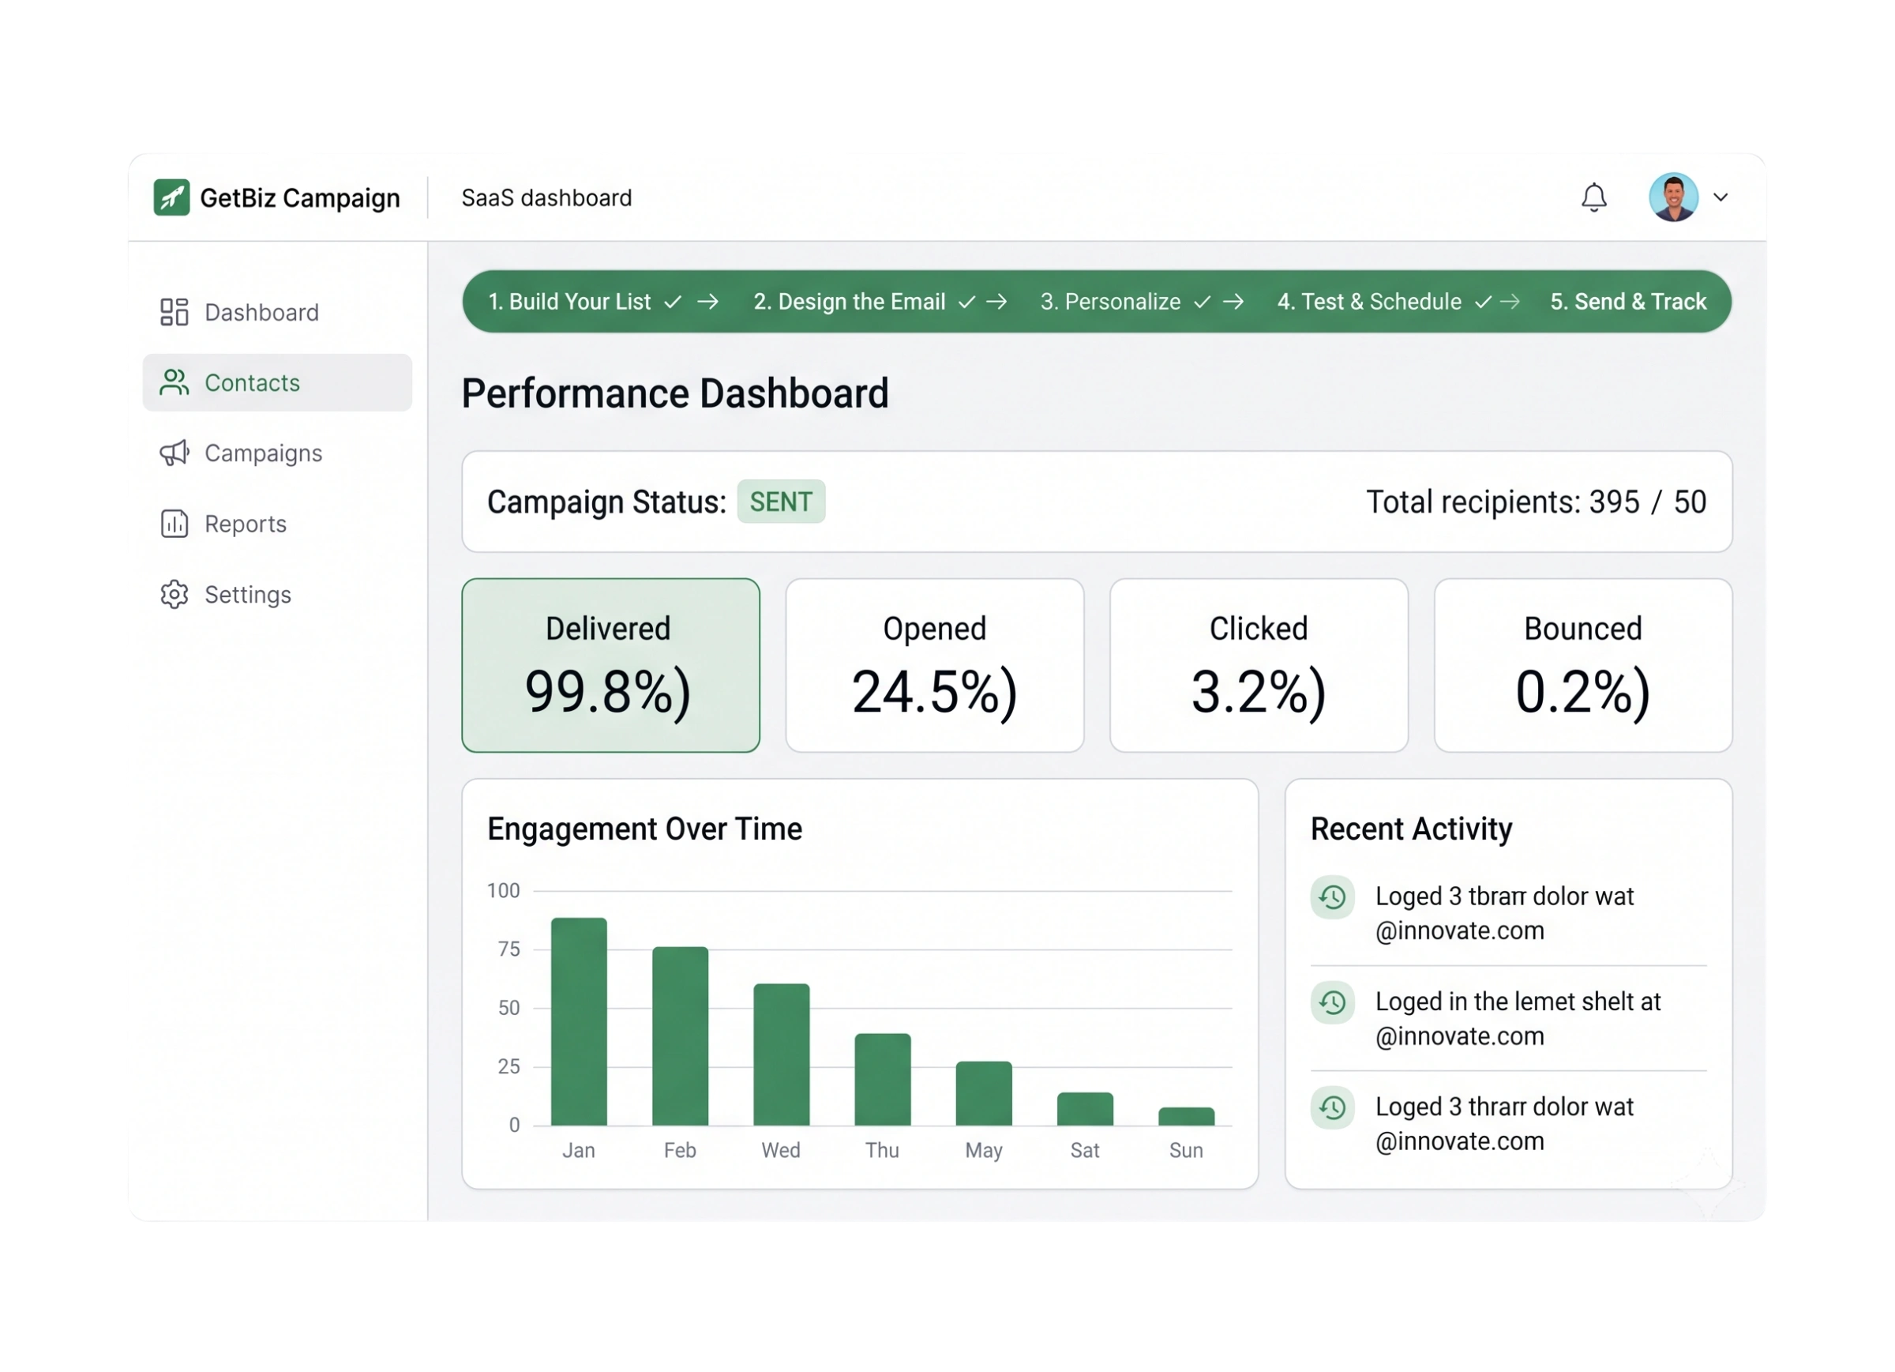Click the Wed bar in the chart
Viewport: 1895px width, 1372px height.
click(781, 1054)
